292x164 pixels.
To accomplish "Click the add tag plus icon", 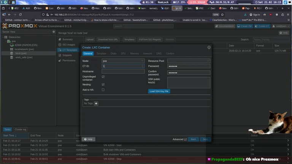I will [x=96, y=103].
